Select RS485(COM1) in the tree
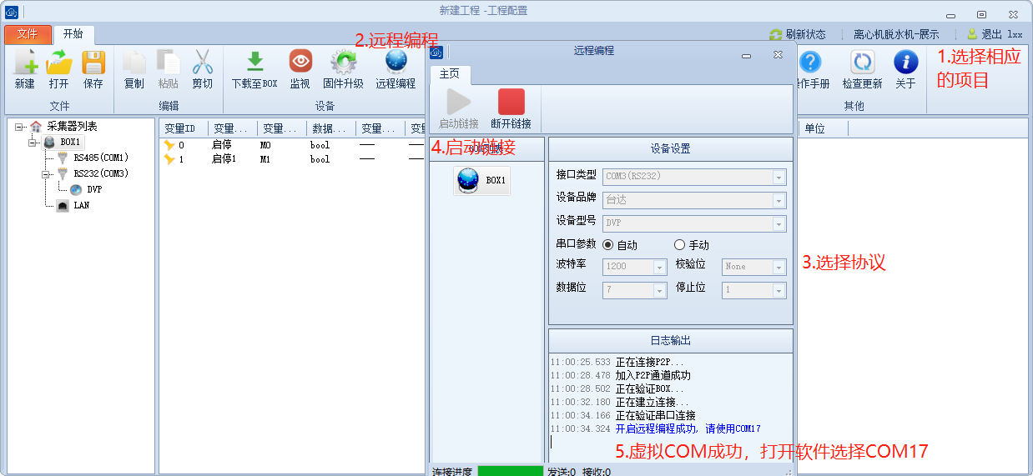The width and height of the screenshot is (1033, 476). 100,158
